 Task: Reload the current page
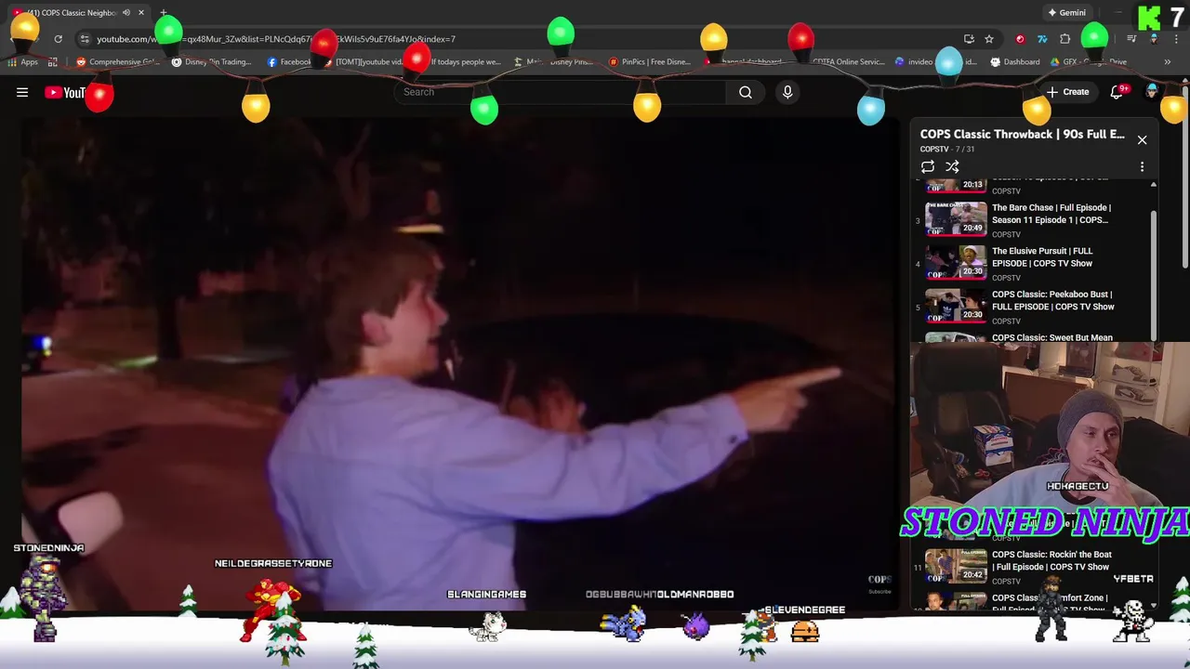[x=58, y=39]
